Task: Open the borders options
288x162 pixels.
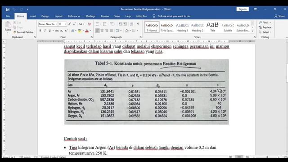Action: [134, 31]
